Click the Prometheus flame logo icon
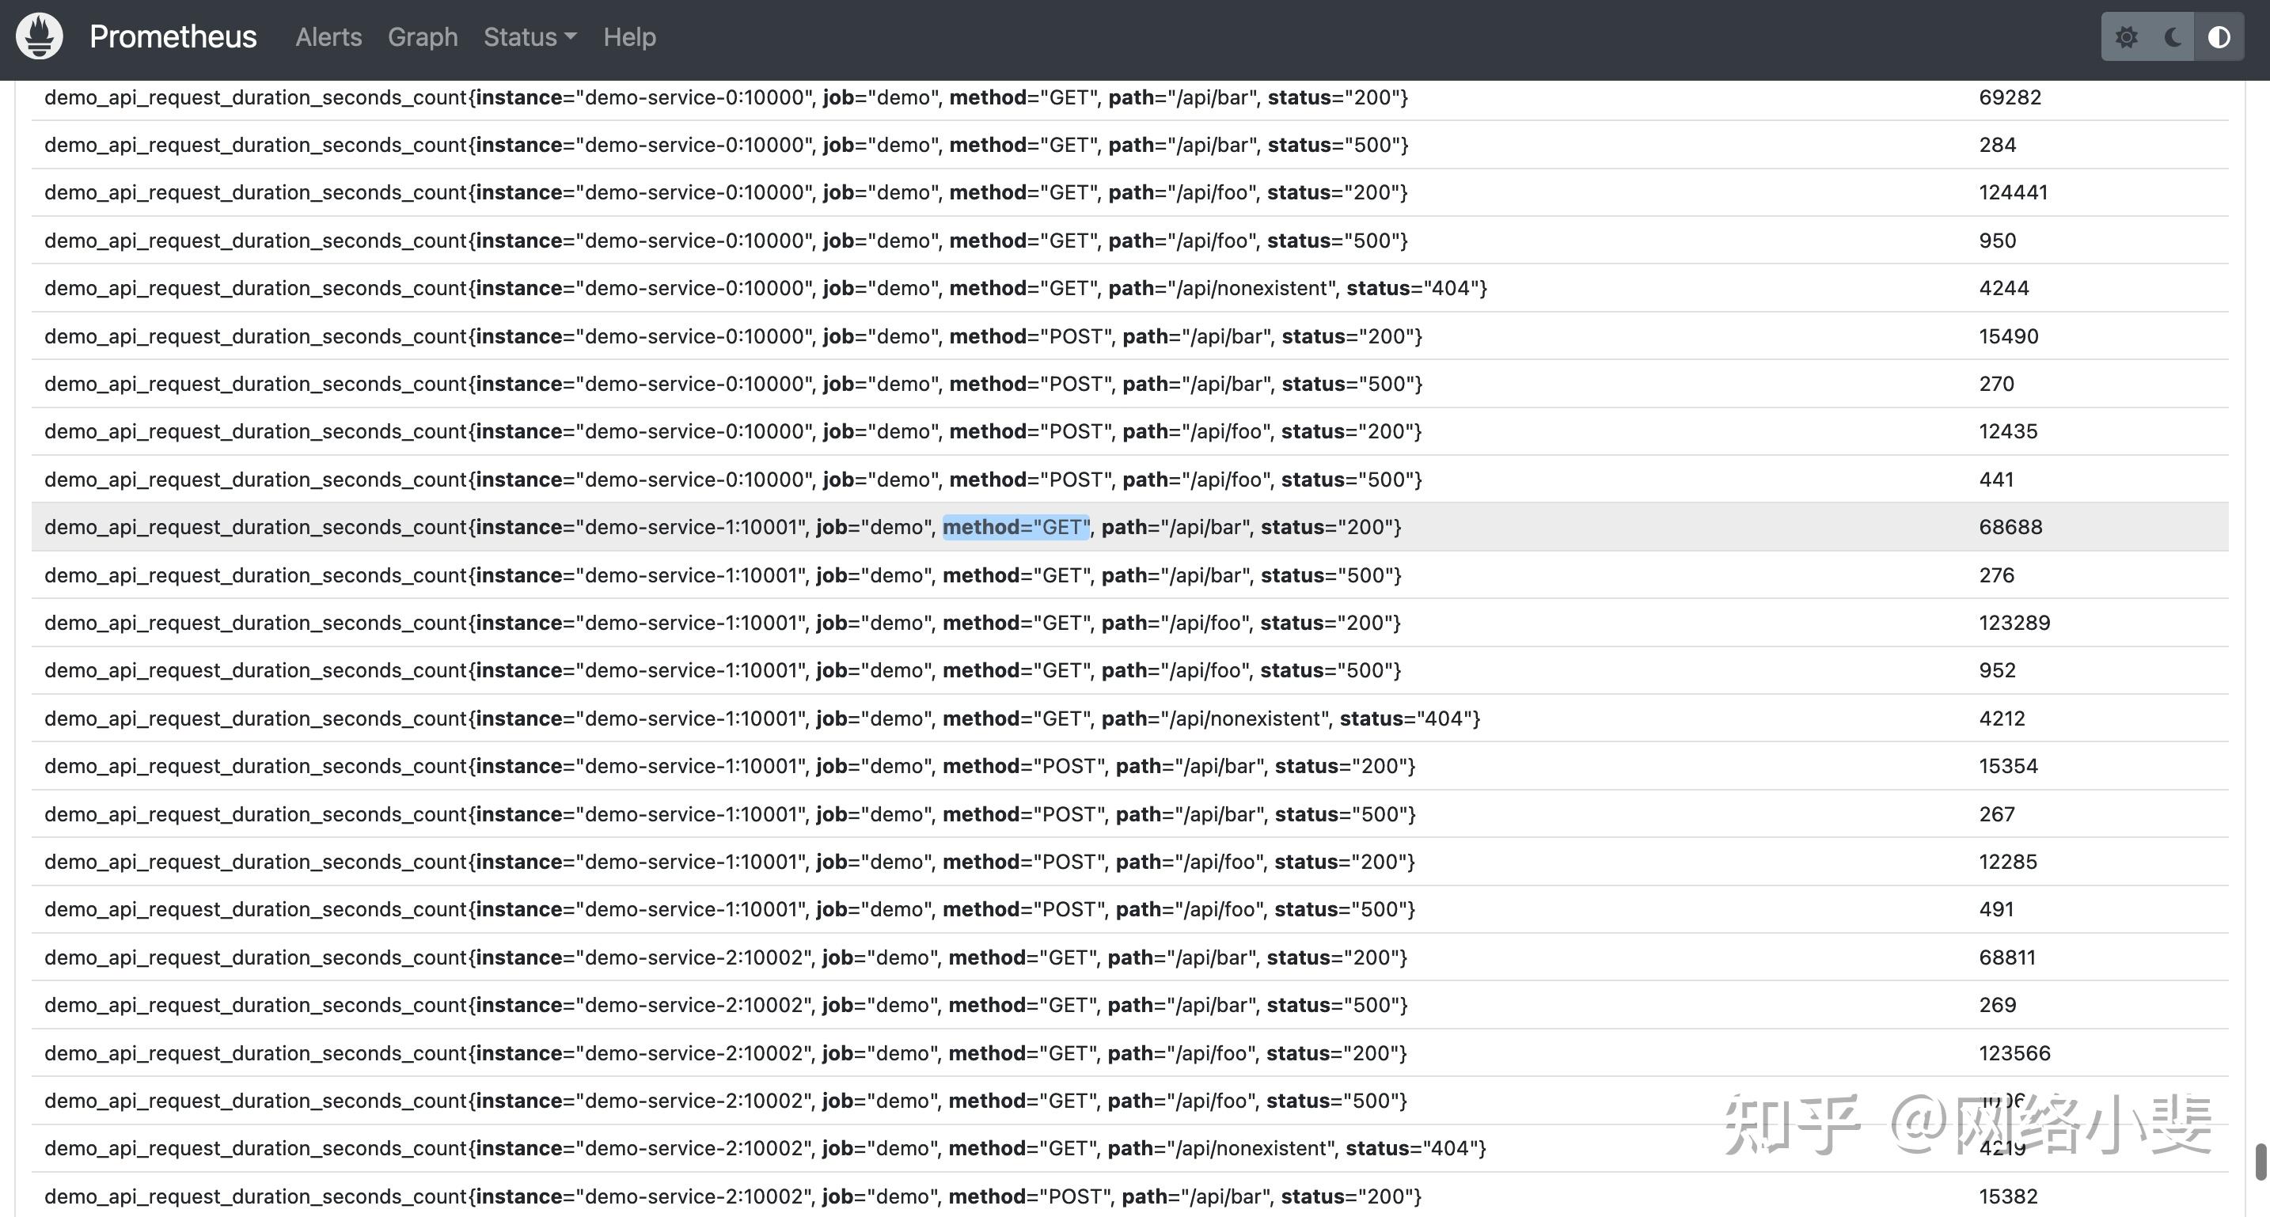 pos(40,36)
